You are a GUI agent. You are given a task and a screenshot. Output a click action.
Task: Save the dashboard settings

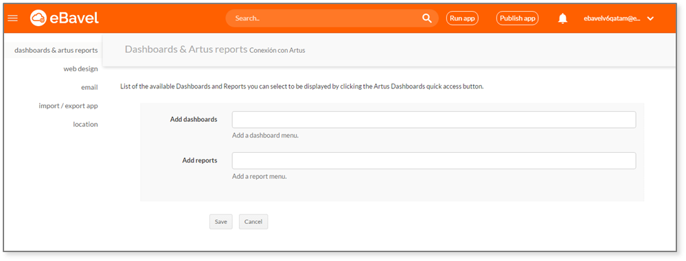(x=221, y=222)
